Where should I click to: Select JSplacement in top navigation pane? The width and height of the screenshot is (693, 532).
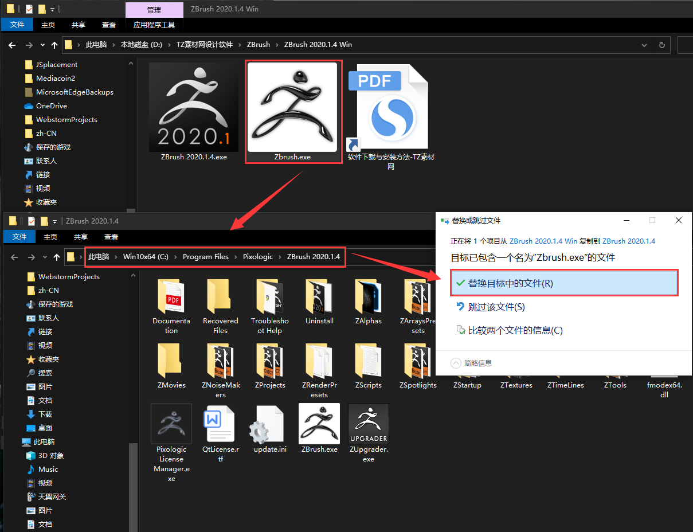tap(57, 65)
